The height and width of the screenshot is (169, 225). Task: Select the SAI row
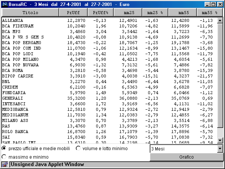(109, 137)
